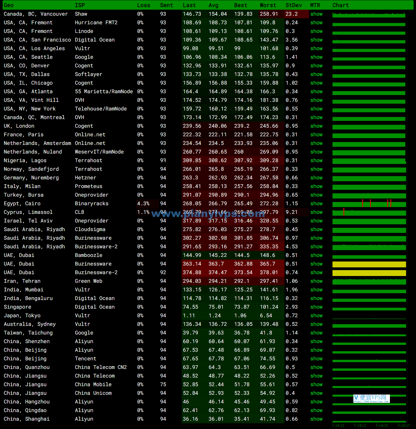
Task: Click the 75 sent value for China Mobile
Action: point(163,385)
